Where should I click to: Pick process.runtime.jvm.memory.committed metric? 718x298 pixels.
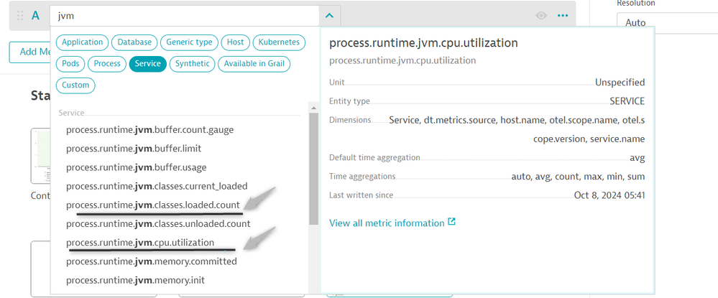[x=151, y=261]
